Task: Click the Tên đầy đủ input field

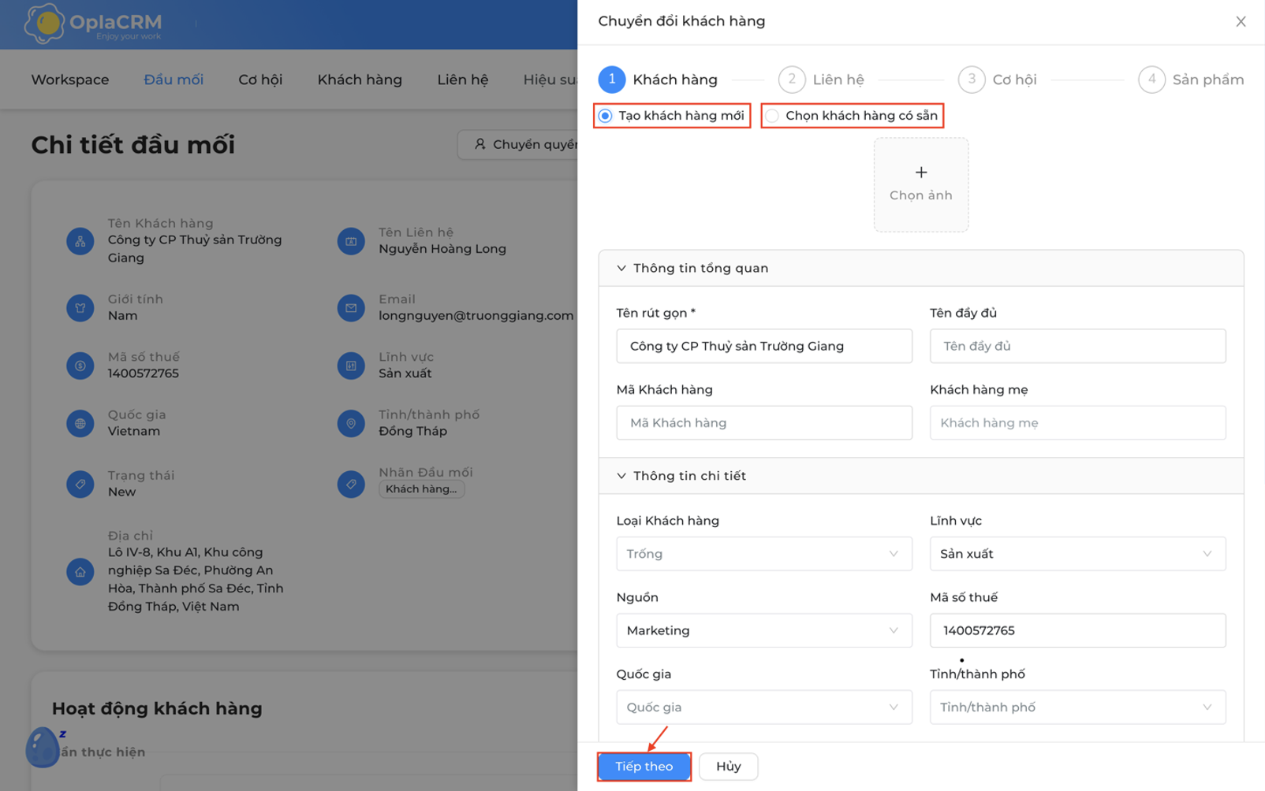Action: (x=1077, y=346)
